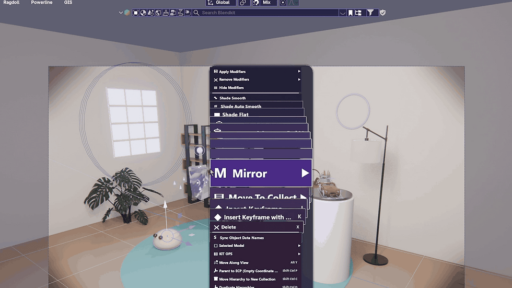Select BlendKit models asset type icon

[x=135, y=13]
